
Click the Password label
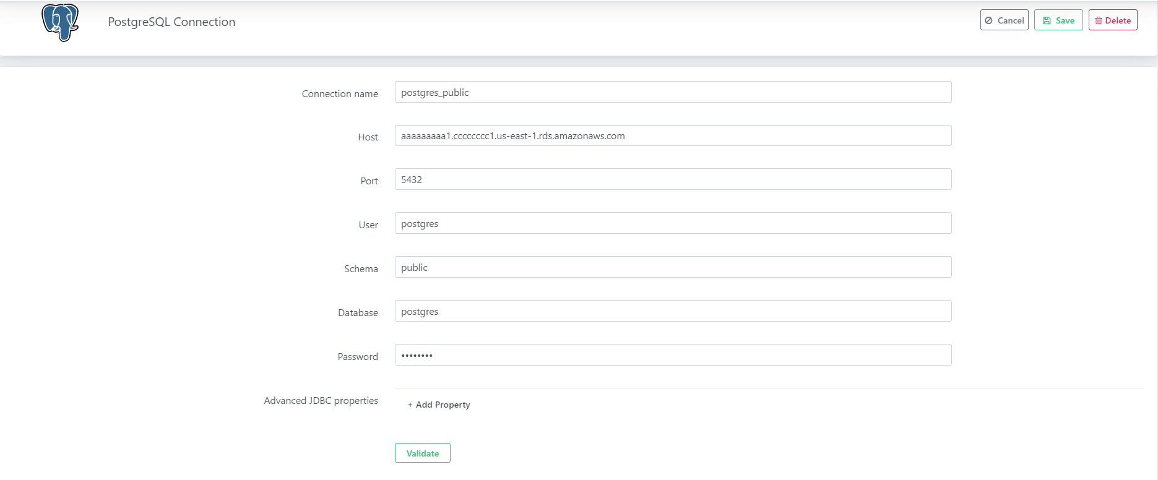coord(358,357)
